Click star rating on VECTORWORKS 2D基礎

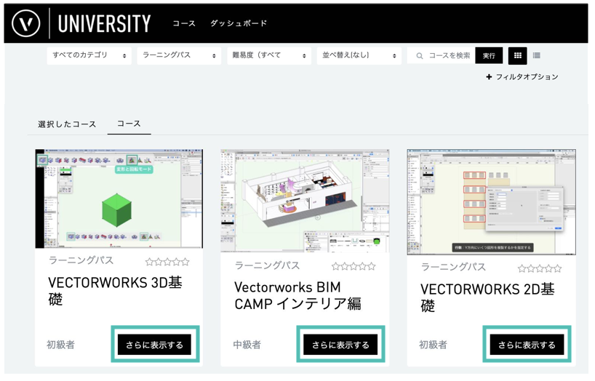click(x=540, y=268)
